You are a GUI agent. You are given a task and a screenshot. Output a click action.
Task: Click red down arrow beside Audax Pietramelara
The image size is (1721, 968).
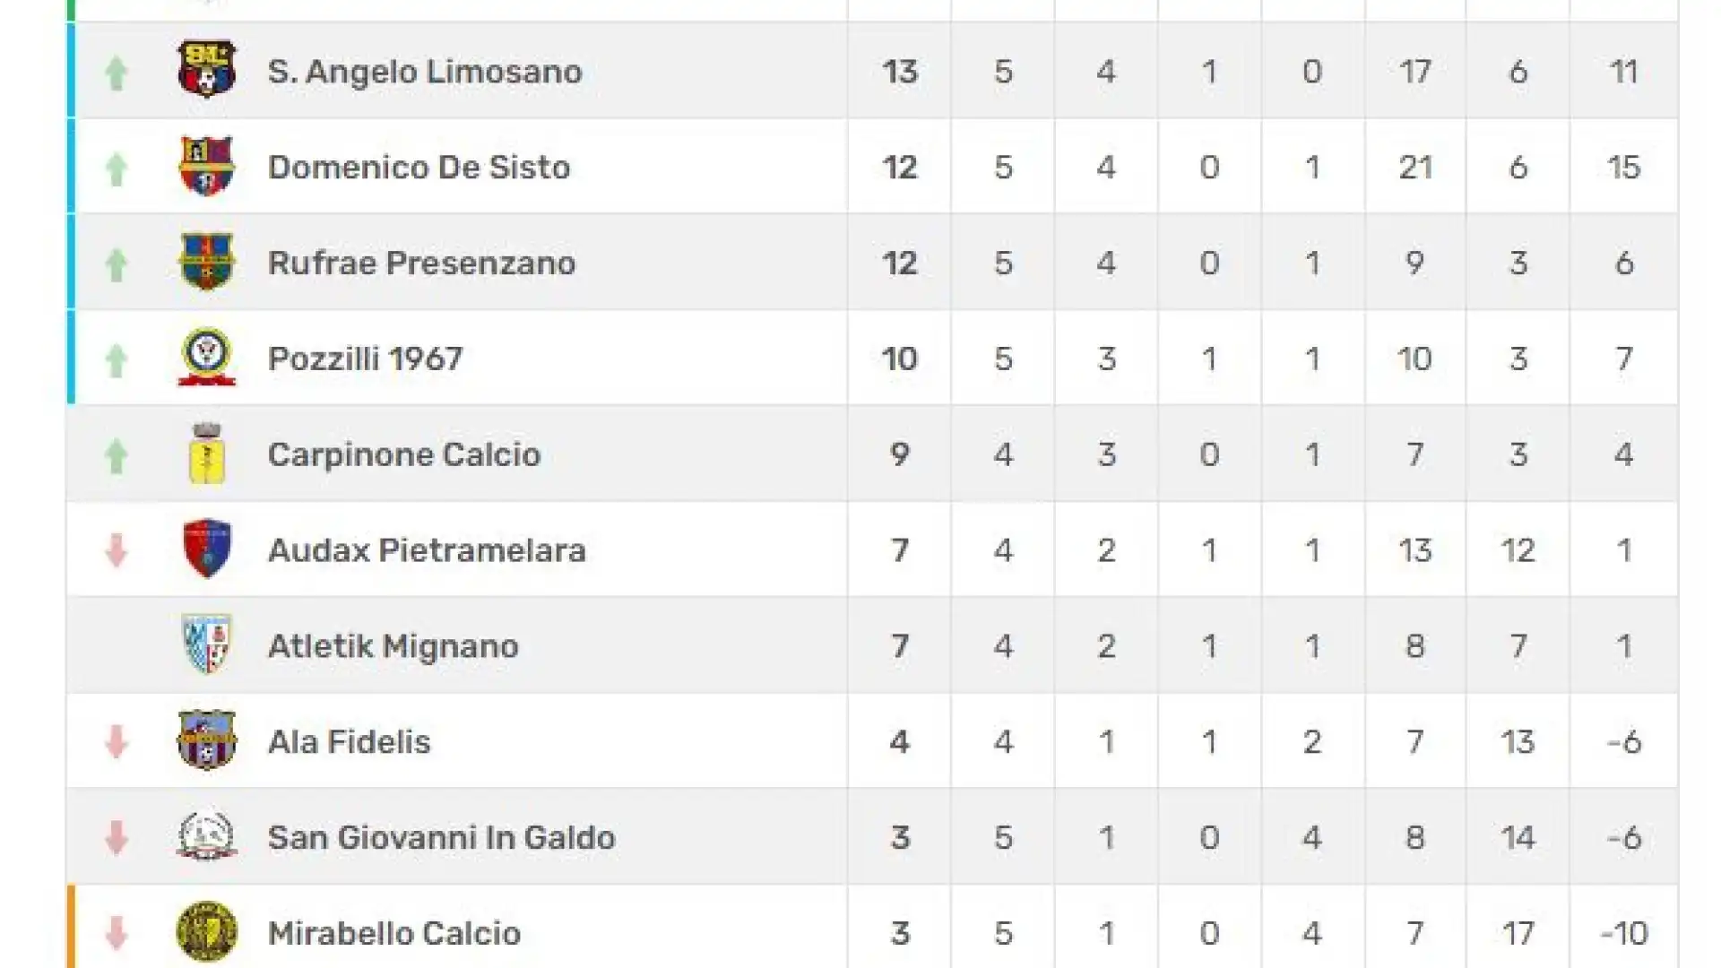pos(116,550)
